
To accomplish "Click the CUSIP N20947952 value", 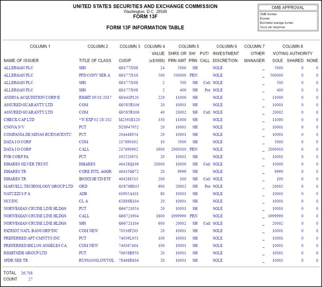I will pos(128,127).
